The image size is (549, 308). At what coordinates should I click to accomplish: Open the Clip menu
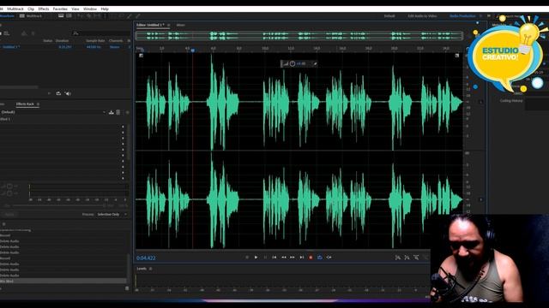click(x=31, y=9)
